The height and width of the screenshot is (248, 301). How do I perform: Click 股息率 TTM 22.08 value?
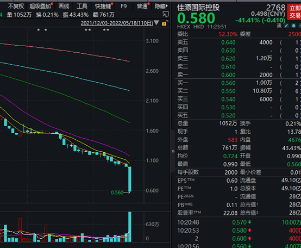[x=230, y=213]
